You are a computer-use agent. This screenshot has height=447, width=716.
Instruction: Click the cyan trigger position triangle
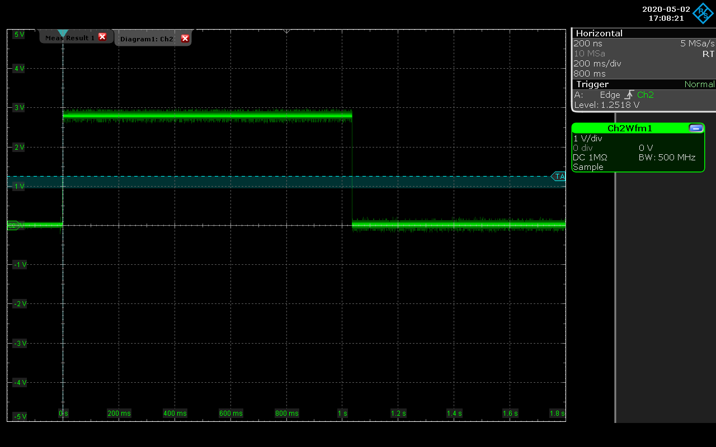coord(62,32)
